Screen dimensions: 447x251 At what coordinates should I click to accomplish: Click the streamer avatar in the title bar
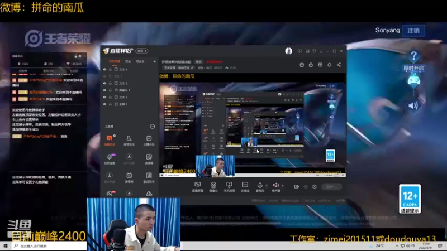point(288,51)
